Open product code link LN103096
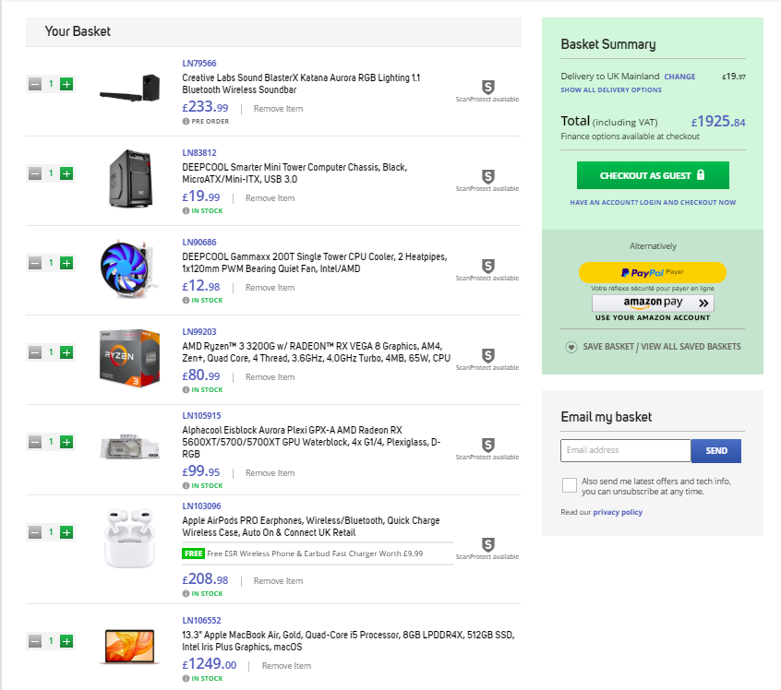 point(201,506)
